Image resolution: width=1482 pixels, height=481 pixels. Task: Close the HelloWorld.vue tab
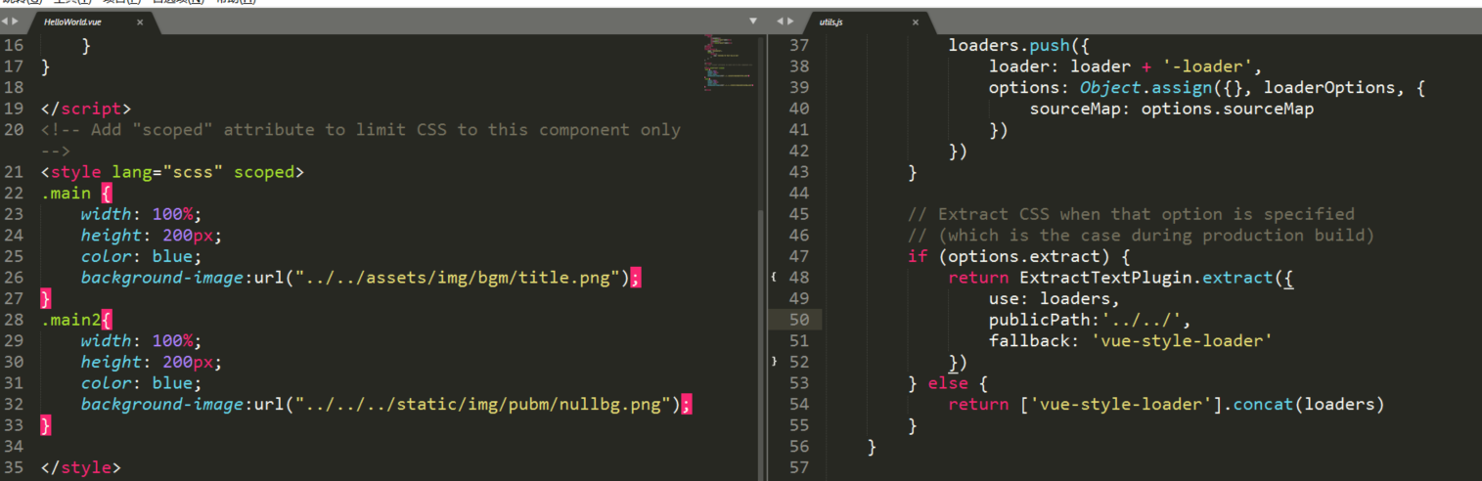point(140,22)
